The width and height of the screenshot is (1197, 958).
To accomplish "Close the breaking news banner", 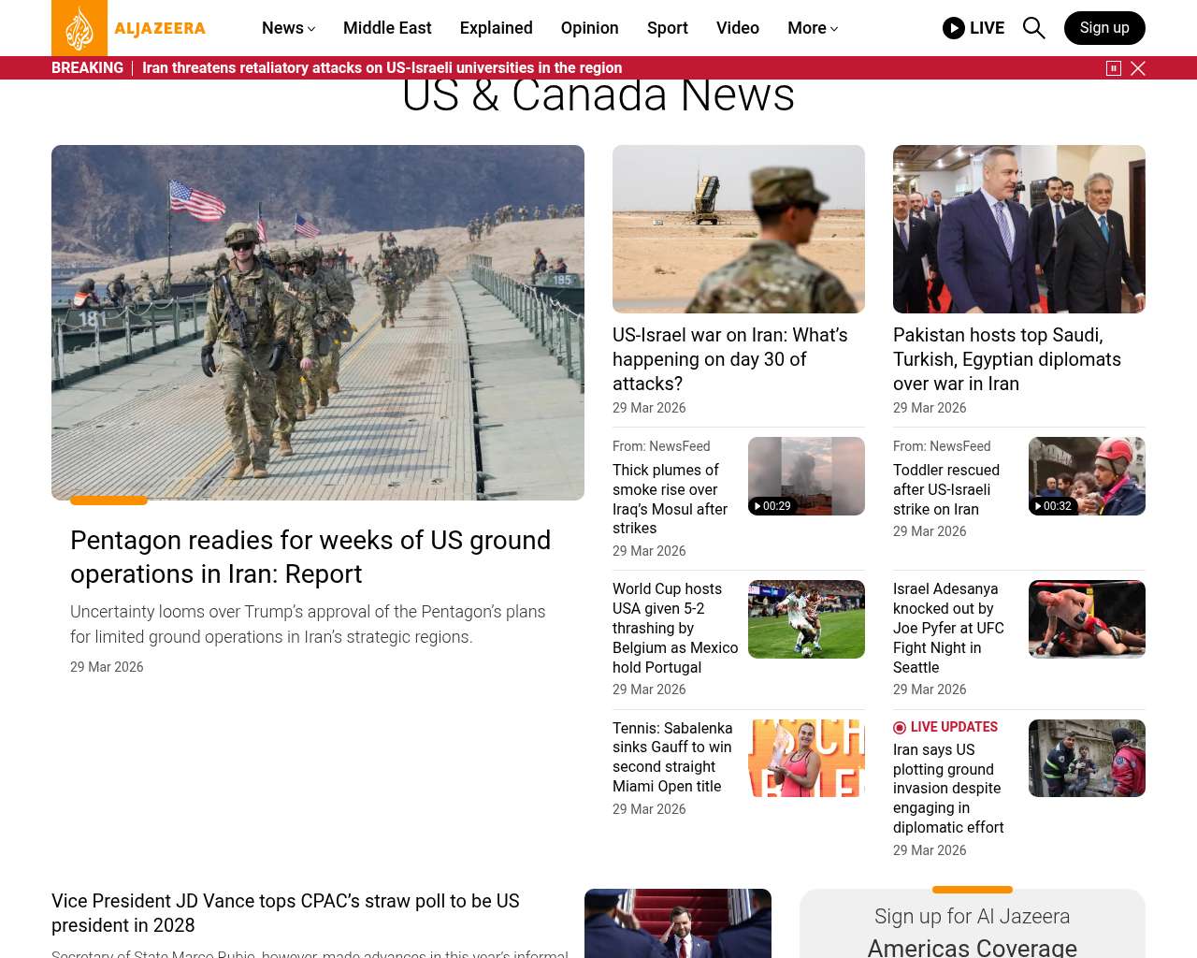I will (1138, 68).
